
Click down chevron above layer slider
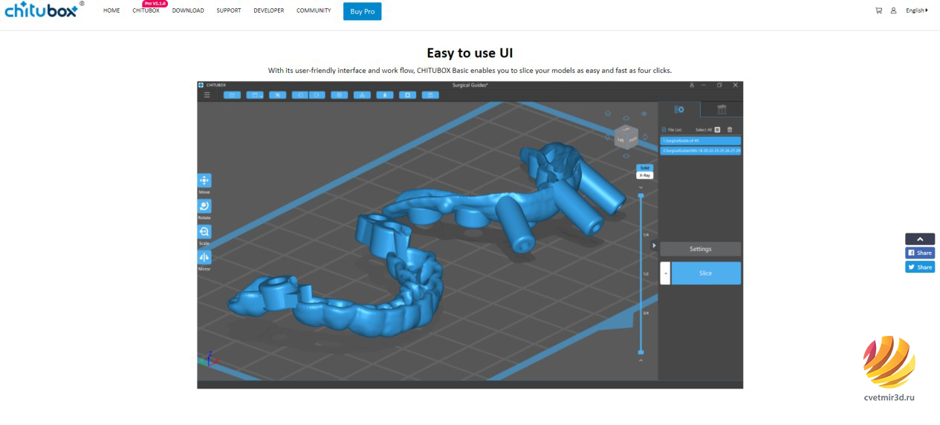click(x=641, y=187)
